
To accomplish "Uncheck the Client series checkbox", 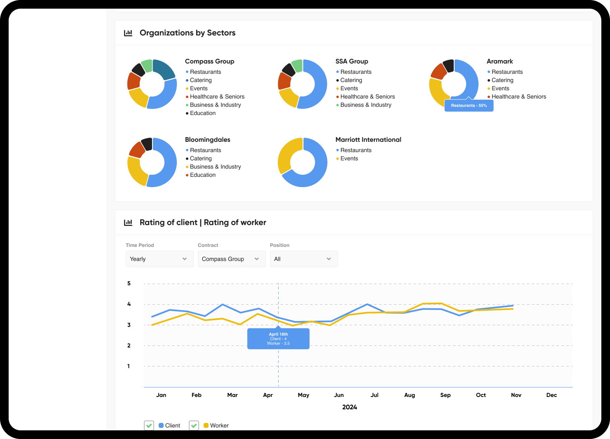I will pos(149,425).
